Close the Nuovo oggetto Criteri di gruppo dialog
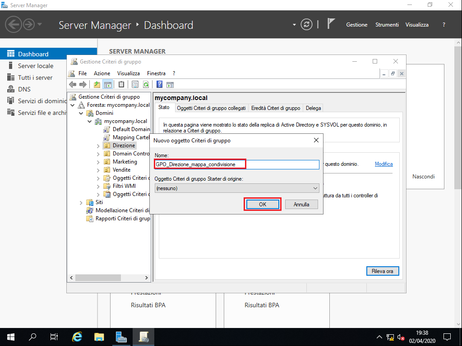This screenshot has width=462, height=346. (316, 141)
